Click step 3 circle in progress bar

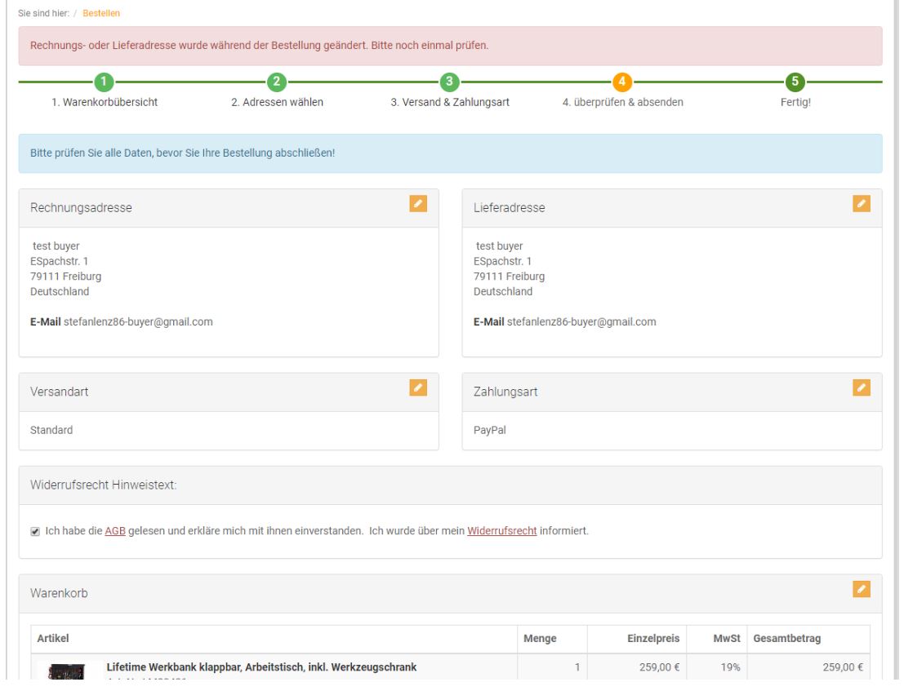point(450,82)
